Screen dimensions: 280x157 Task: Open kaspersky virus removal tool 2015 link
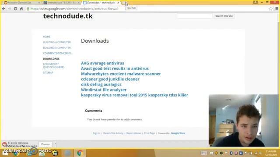click(x=134, y=95)
